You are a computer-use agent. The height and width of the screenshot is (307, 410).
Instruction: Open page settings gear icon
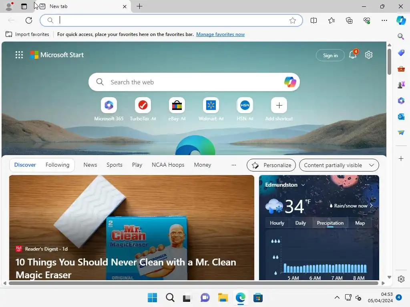coord(369,55)
